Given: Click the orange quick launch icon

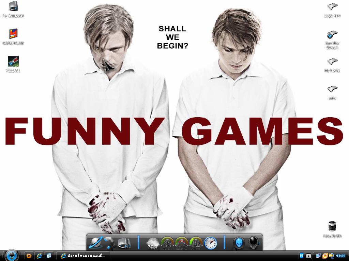Looking at the screenshot, I should 29,256.
